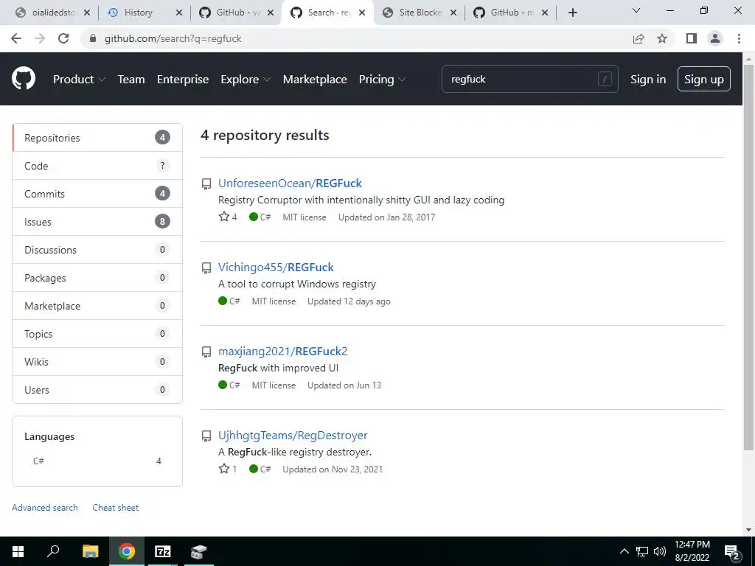Filter results by C# language
755x566 pixels.
(x=97, y=461)
